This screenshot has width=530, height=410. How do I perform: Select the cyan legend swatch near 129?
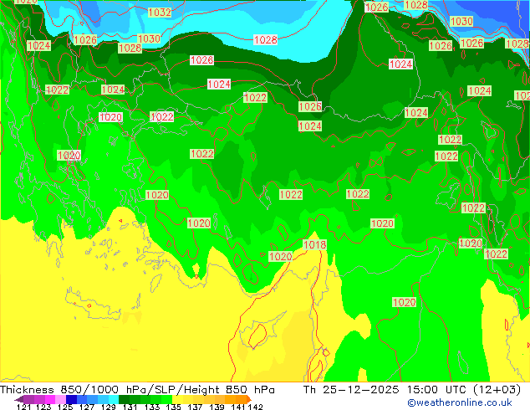click(x=114, y=399)
